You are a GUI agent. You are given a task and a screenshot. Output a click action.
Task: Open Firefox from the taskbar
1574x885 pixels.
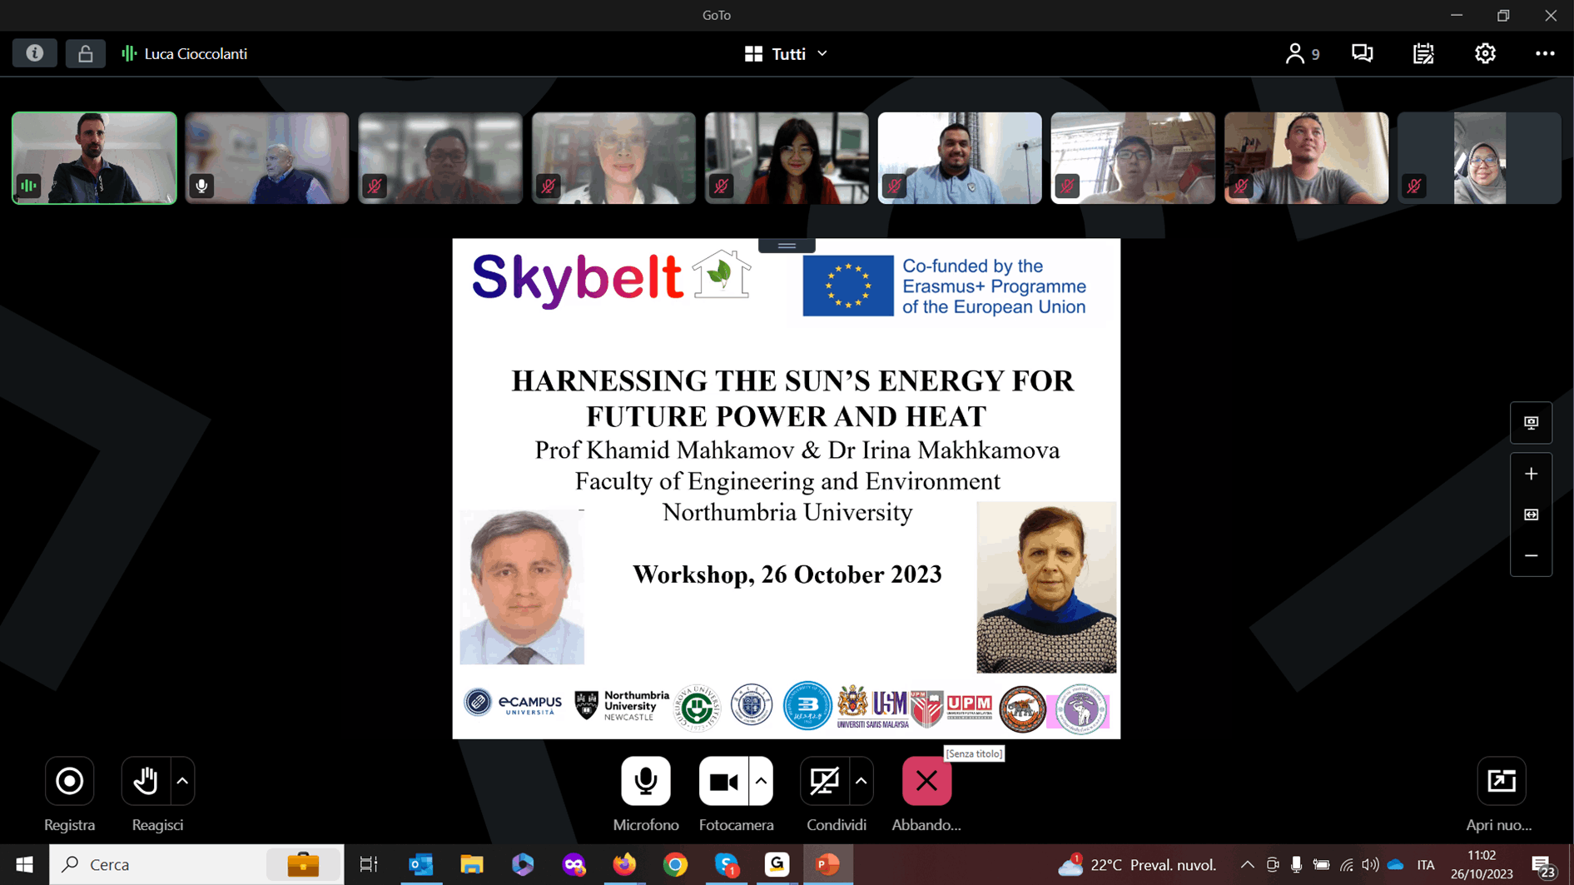pos(624,865)
